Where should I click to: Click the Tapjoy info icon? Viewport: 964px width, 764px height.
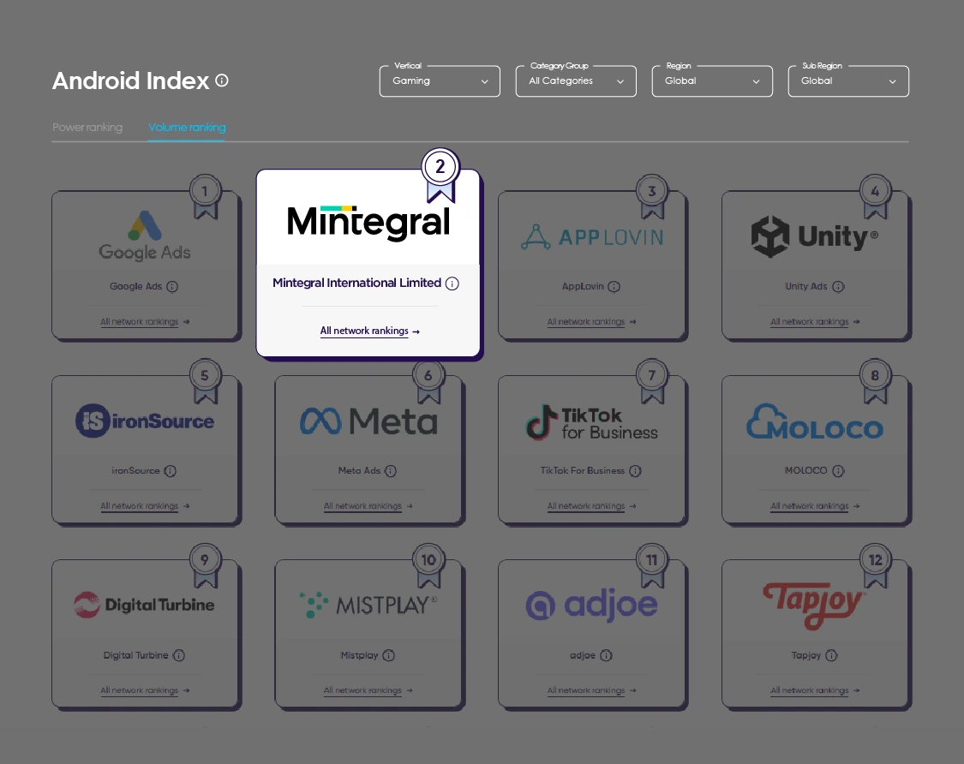click(831, 655)
